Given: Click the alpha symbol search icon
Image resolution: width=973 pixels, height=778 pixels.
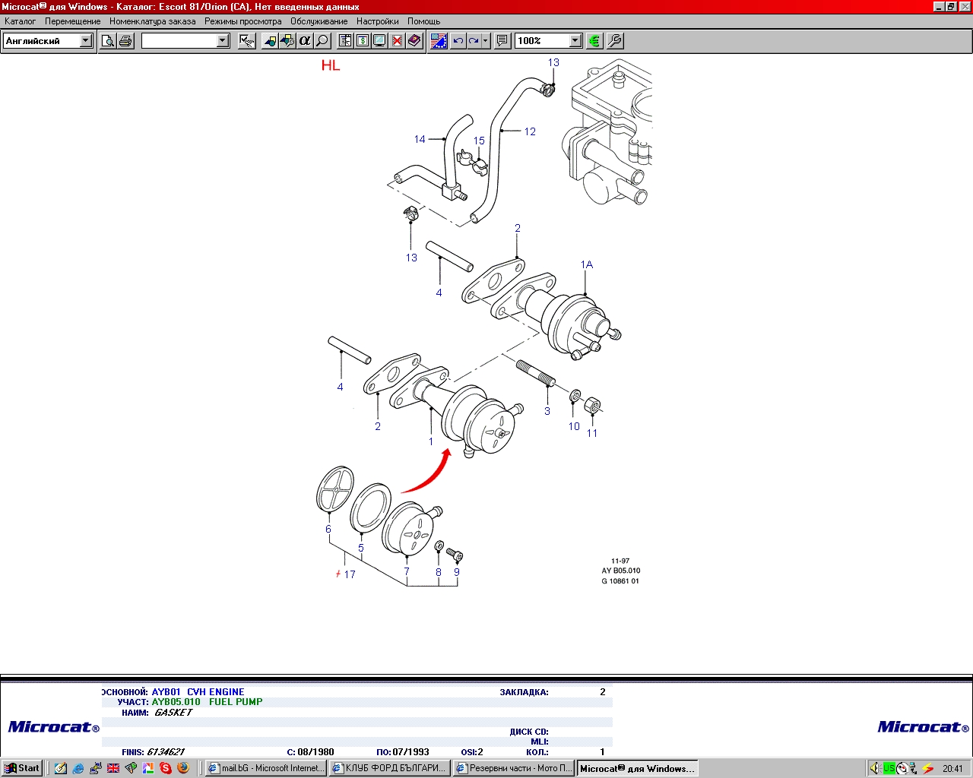Looking at the screenshot, I should [x=305, y=41].
